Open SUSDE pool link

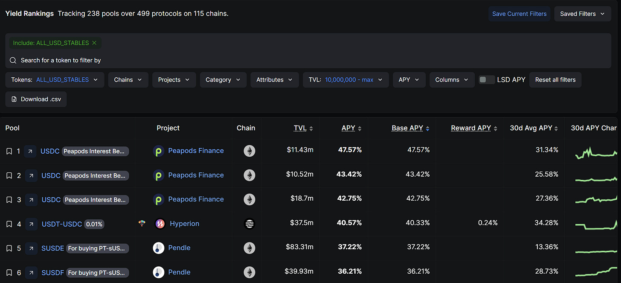(52, 248)
